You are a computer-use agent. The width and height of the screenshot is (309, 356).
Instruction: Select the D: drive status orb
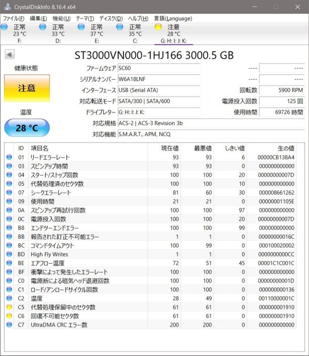(42, 27)
